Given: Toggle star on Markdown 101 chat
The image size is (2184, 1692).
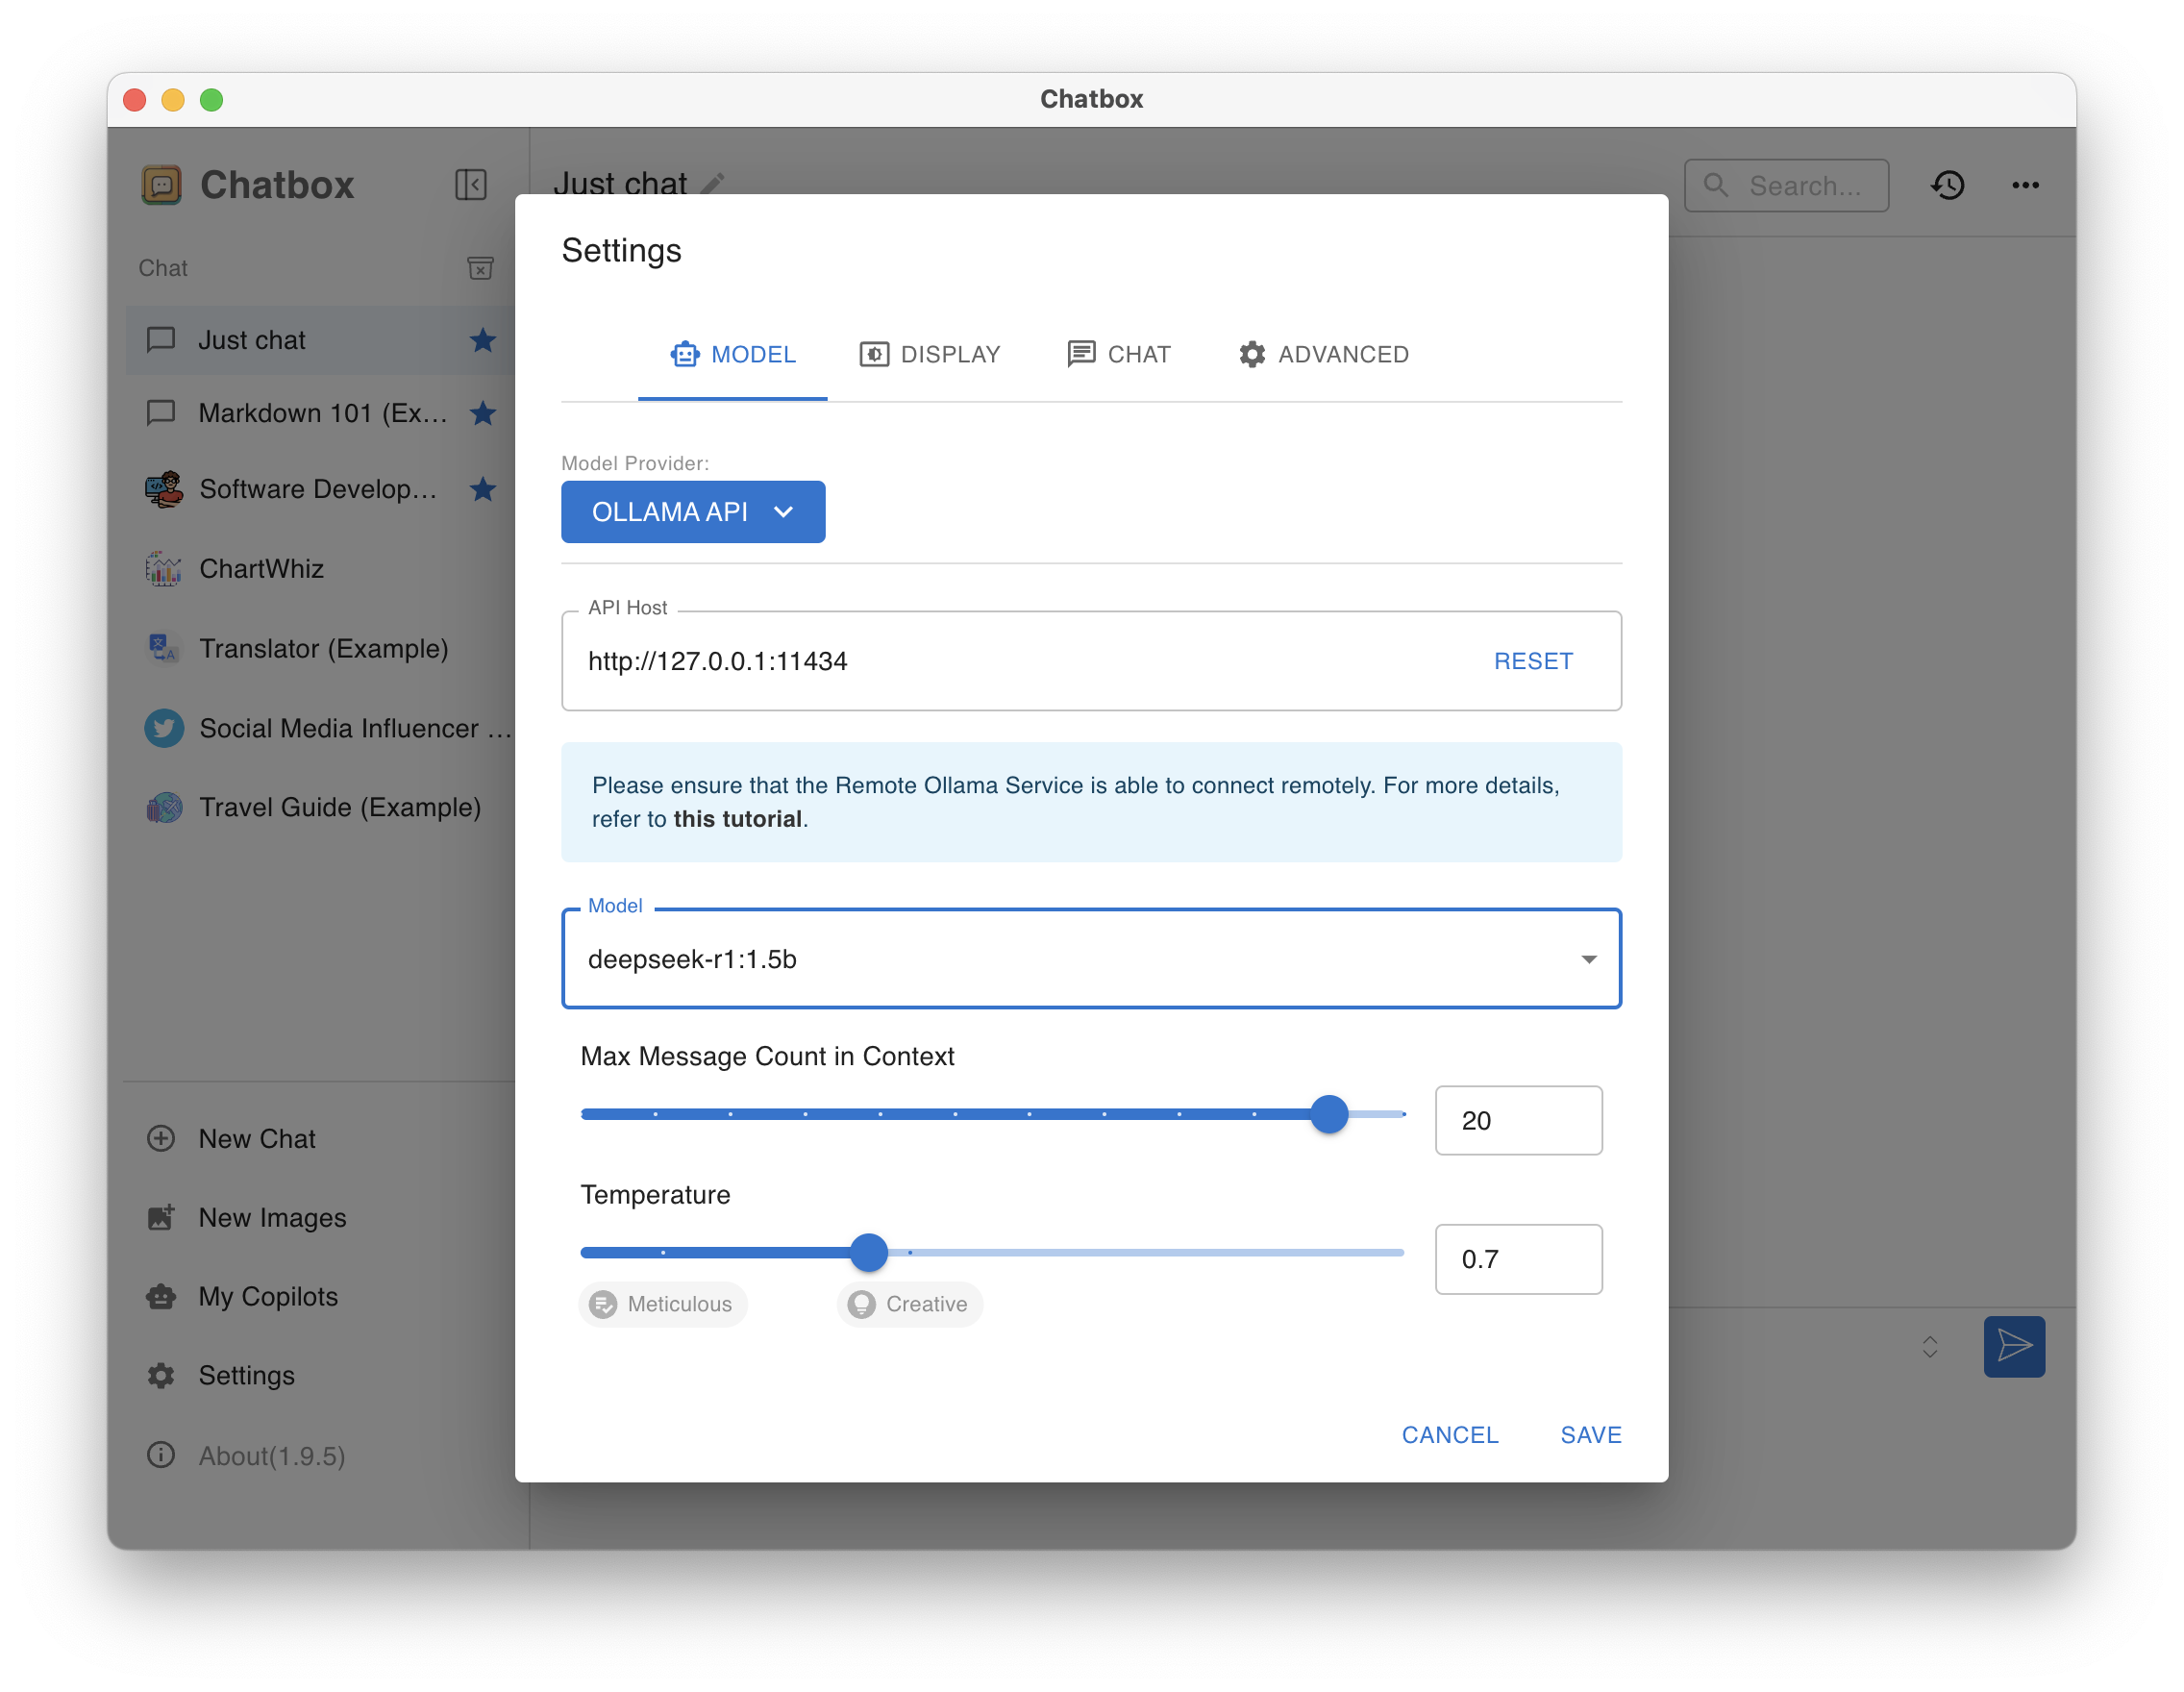Looking at the screenshot, I should [483, 413].
